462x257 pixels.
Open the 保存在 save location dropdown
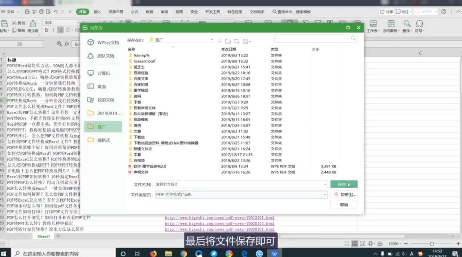tap(212, 40)
